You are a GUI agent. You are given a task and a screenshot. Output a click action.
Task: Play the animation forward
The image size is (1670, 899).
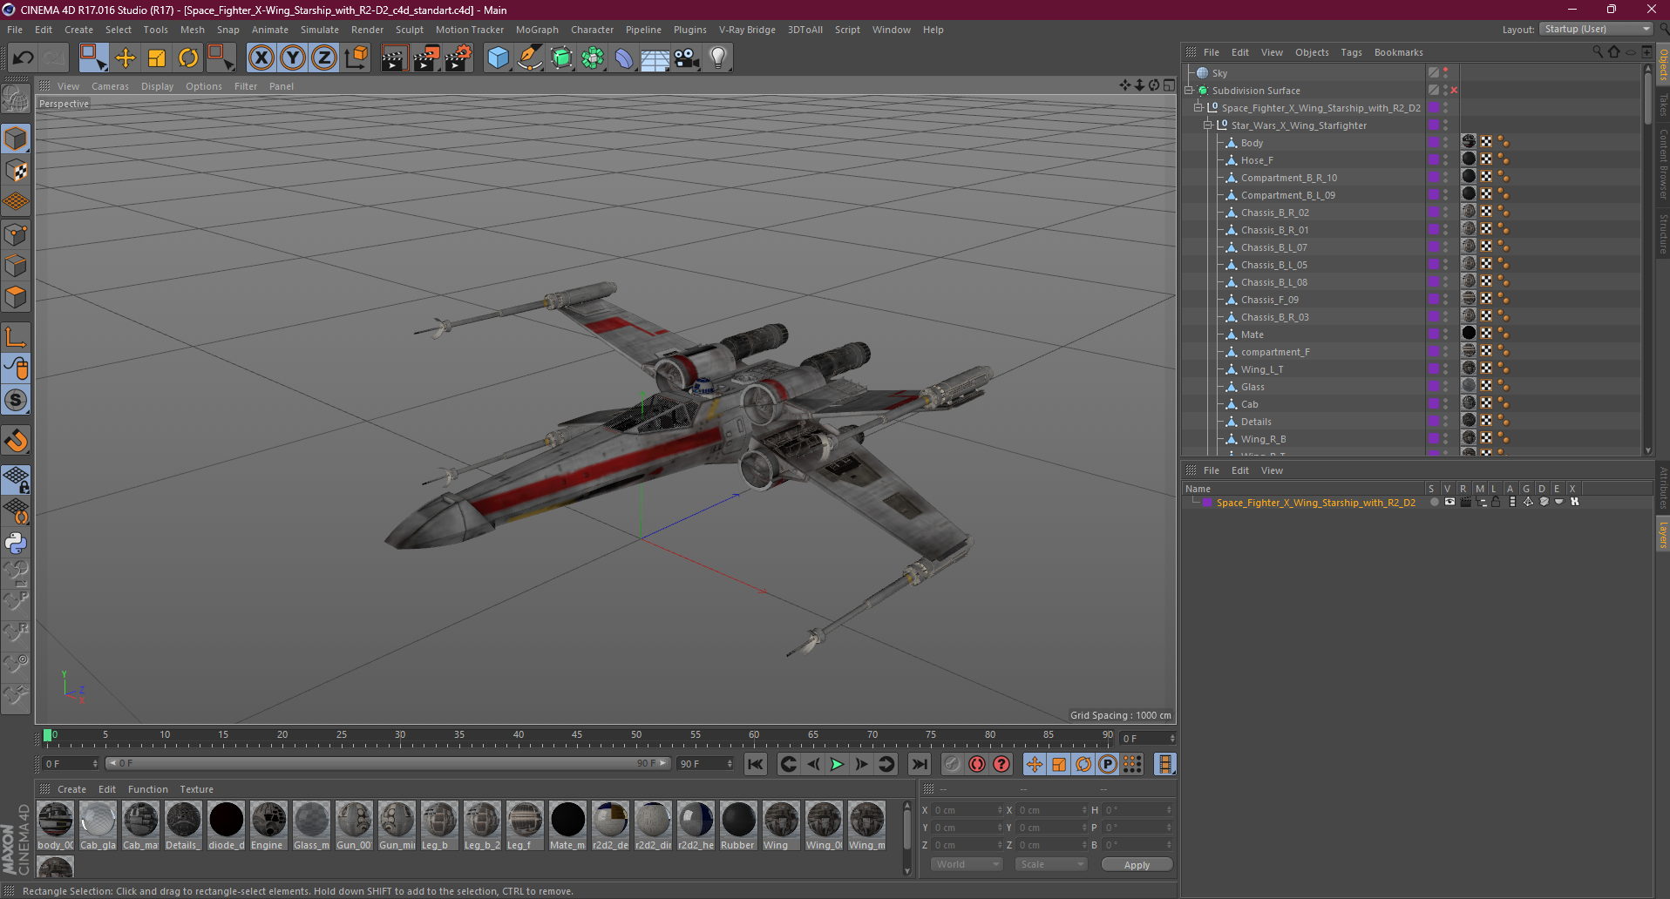coord(837,764)
